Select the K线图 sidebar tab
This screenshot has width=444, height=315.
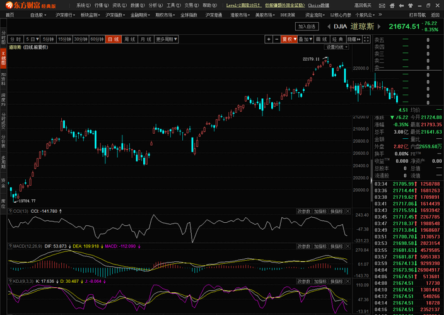click(3, 58)
